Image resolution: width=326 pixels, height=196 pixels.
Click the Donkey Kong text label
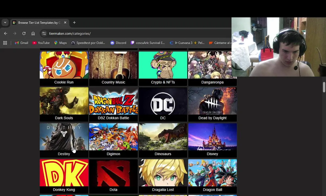click(x=64, y=190)
